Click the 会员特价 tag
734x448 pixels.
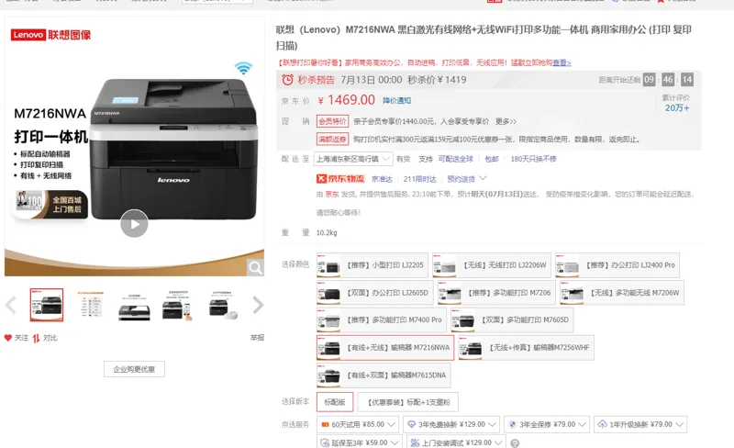[332, 121]
